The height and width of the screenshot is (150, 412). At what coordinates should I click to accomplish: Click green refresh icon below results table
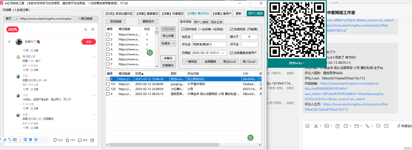point(250,138)
